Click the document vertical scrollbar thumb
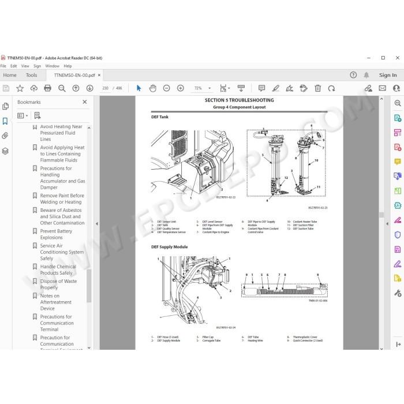 pos(381,215)
